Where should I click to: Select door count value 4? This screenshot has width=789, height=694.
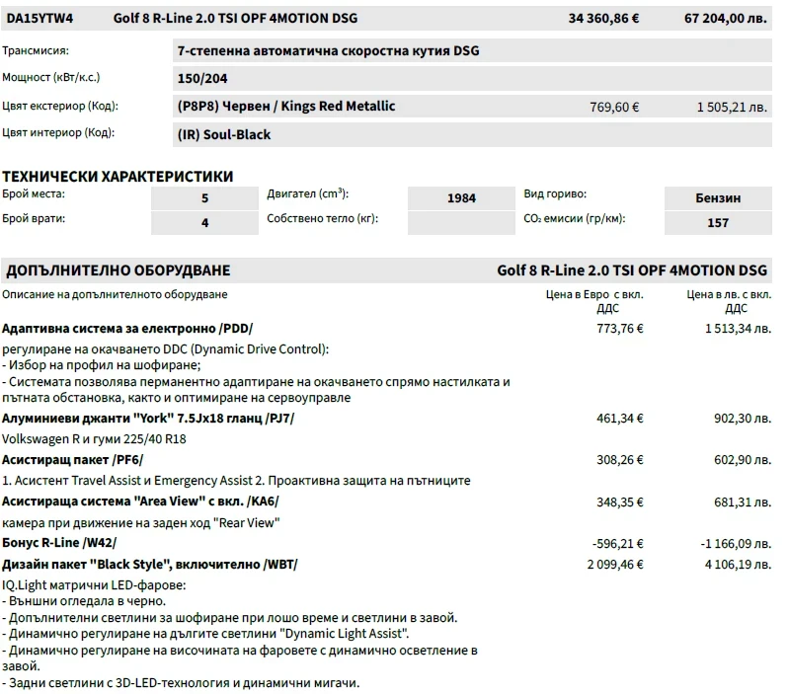pyautogui.click(x=204, y=223)
